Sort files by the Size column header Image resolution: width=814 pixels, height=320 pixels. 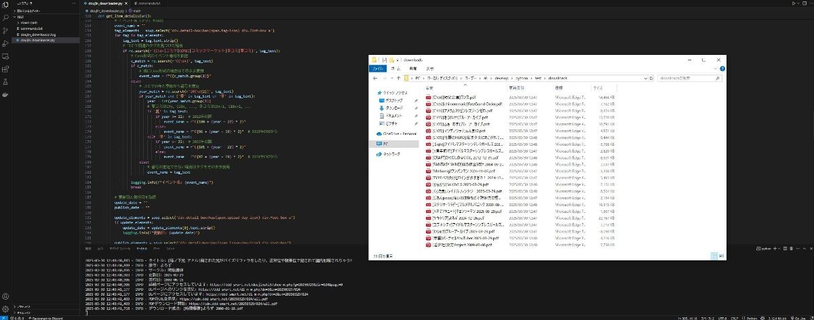point(597,87)
